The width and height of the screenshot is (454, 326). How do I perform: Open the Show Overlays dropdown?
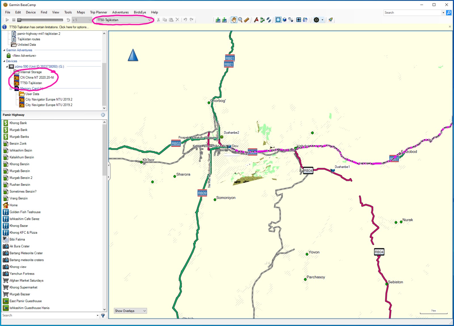tap(131, 311)
